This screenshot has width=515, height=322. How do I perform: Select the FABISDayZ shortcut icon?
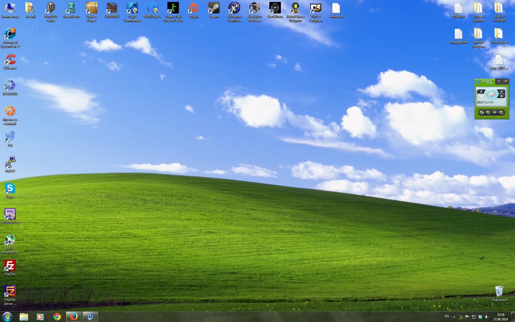click(153, 10)
